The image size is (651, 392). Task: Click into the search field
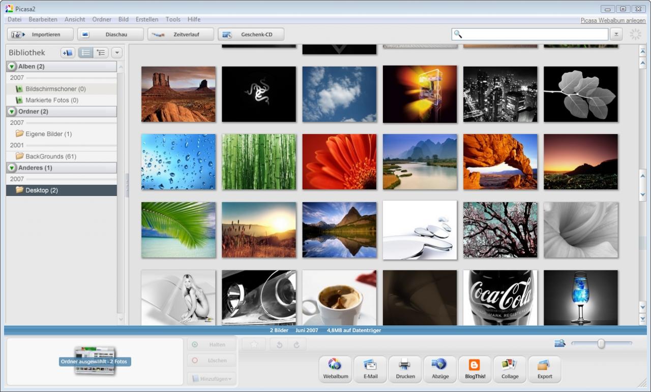click(530, 34)
